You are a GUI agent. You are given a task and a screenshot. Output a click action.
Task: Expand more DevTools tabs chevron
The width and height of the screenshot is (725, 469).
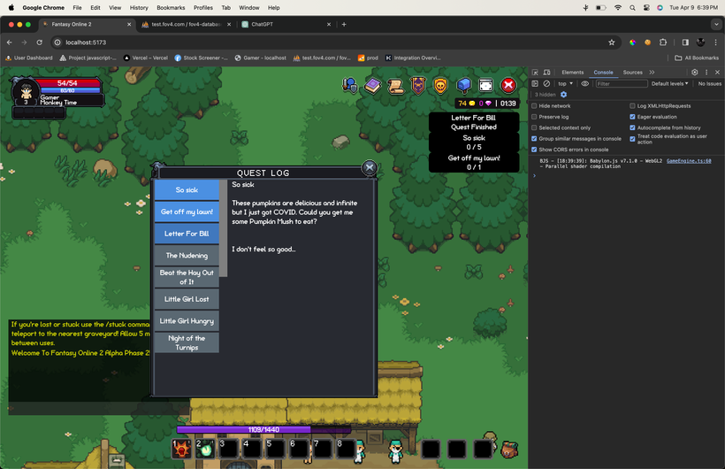(x=652, y=73)
